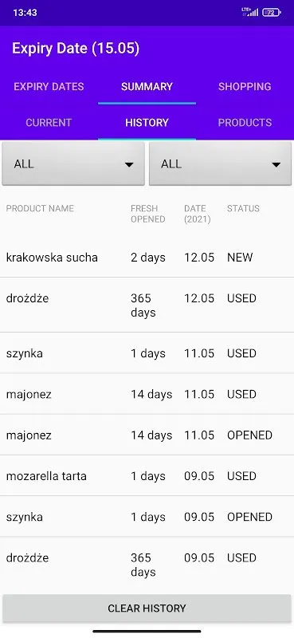Tap the STATUS column header
This screenshot has width=294, height=638.
243,208
